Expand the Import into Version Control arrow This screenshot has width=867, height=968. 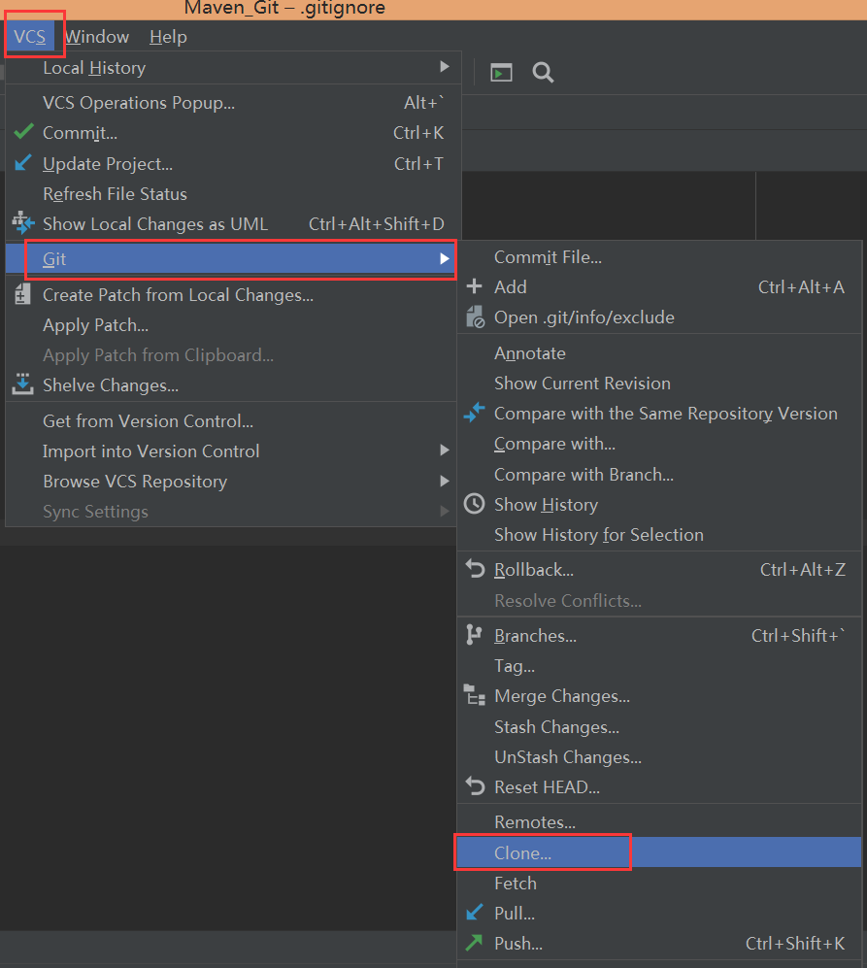pyautogui.click(x=444, y=451)
